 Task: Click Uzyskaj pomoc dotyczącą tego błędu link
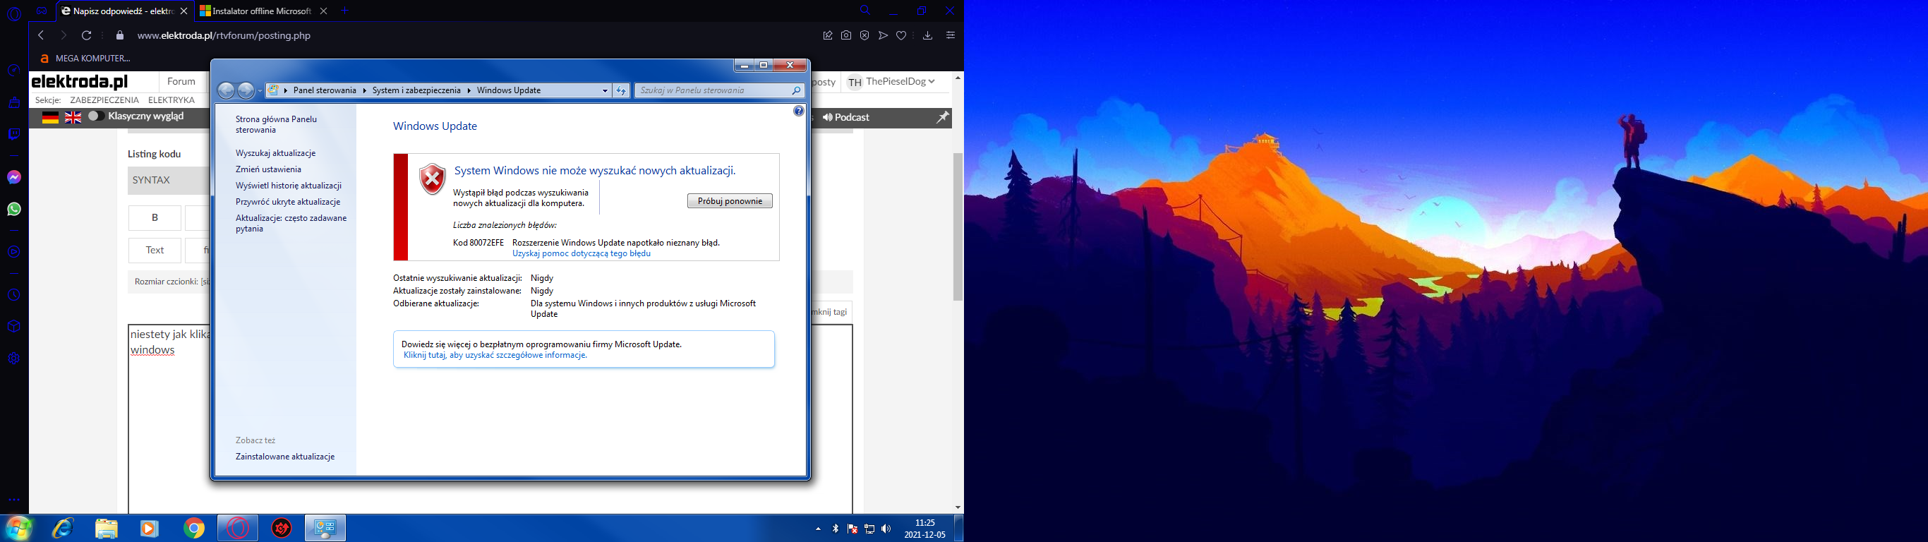pos(582,254)
